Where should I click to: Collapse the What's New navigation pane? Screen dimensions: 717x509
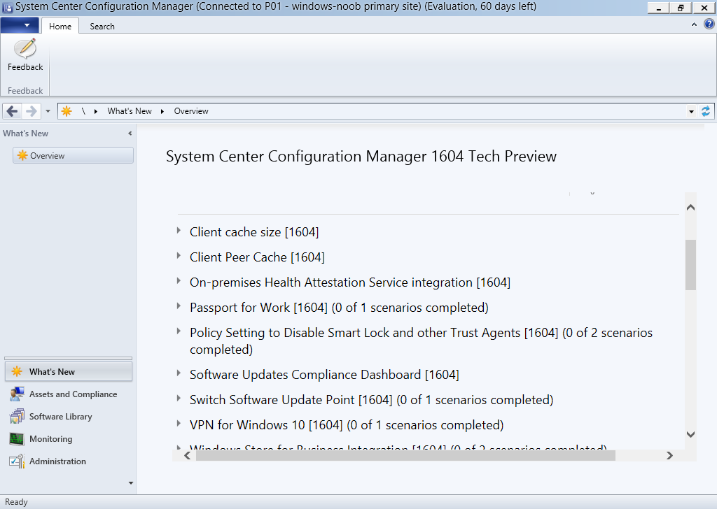click(x=130, y=134)
